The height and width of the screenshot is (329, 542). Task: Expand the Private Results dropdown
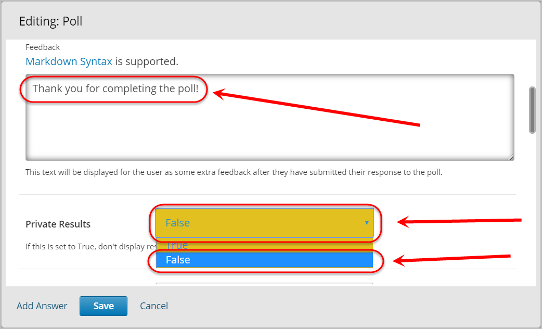(x=264, y=223)
